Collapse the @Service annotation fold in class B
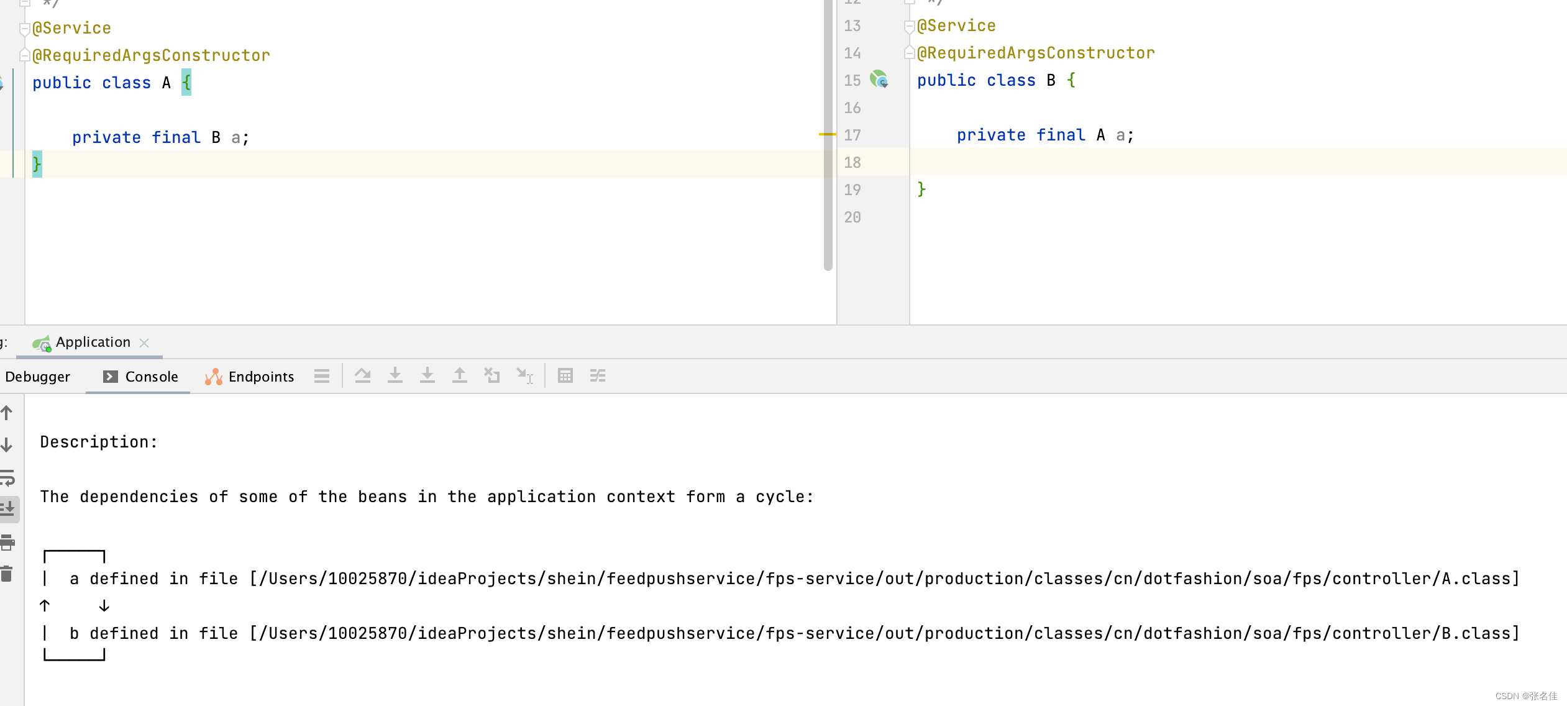This screenshot has height=706, width=1567. point(909,26)
